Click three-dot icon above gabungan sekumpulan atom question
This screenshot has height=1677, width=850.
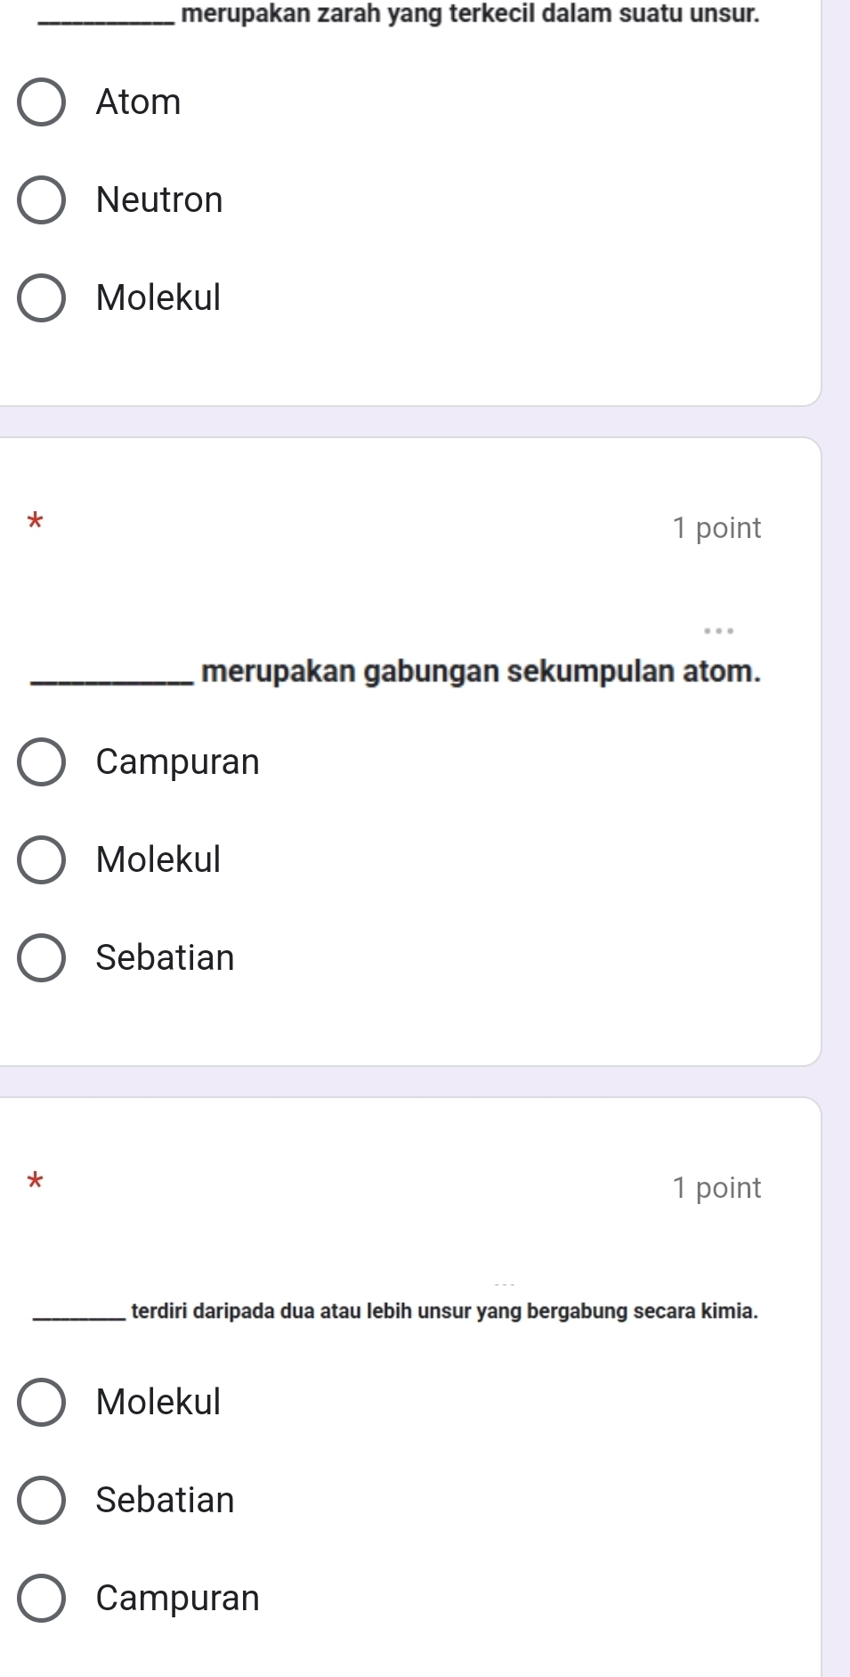coord(718,631)
